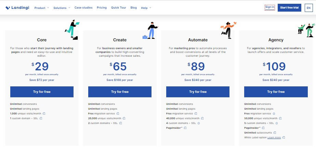The image size is (316, 155).
Task: Open the Pricing menu item
Action: tap(102, 8)
